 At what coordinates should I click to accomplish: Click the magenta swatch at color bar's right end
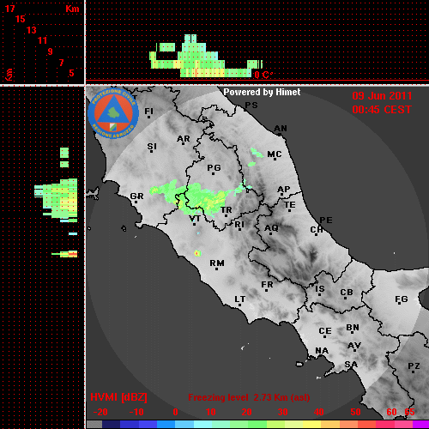point(420,424)
